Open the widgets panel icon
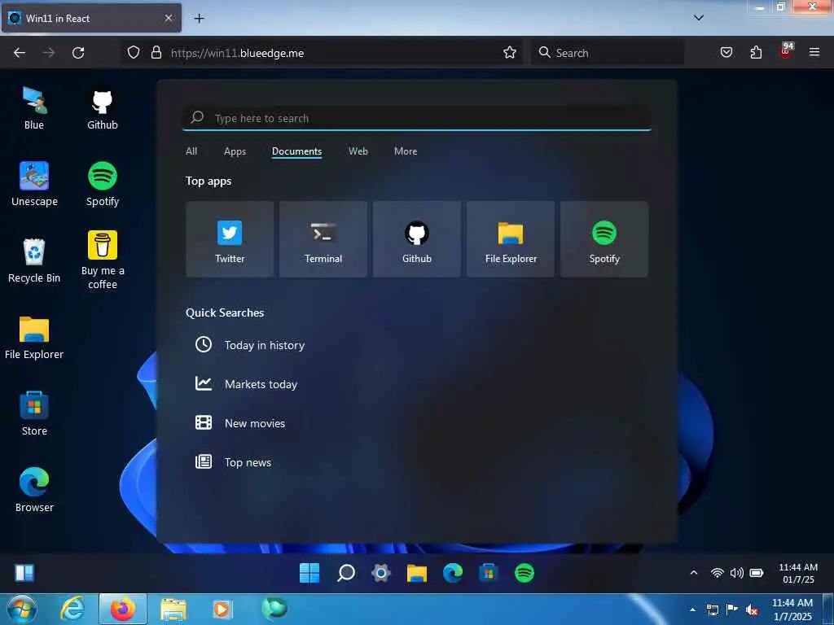This screenshot has width=834, height=625. [x=24, y=573]
